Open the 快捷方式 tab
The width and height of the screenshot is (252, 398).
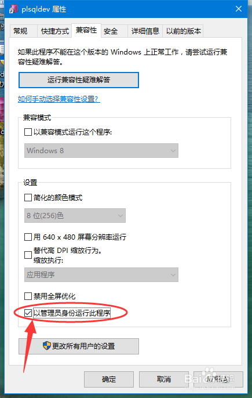coord(55,31)
